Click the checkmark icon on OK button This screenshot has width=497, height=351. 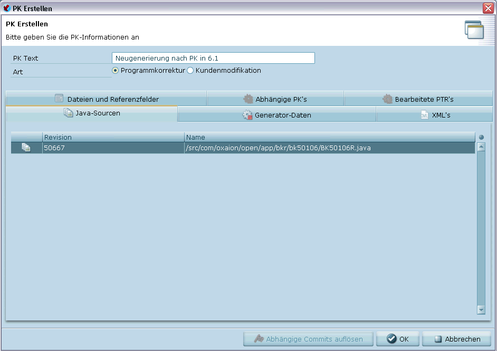pos(391,339)
